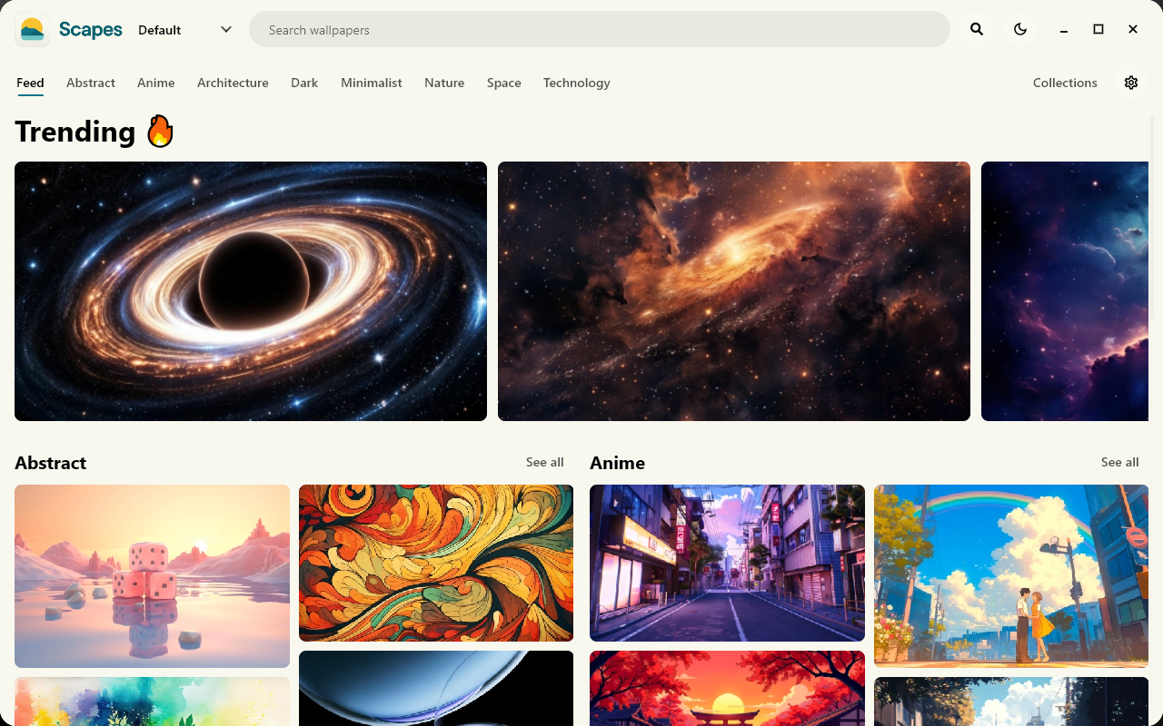Screen dimensions: 1163x726
Task: Open the Collections page
Action: [1065, 83]
